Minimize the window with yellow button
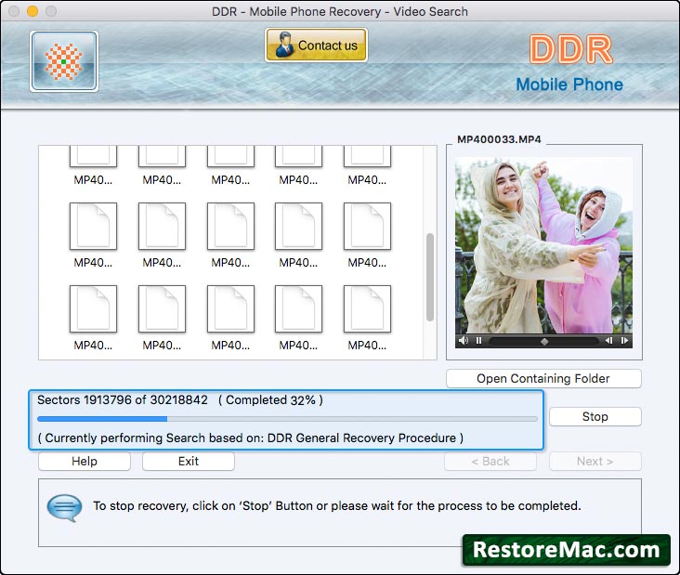The image size is (680, 575). pos(33,11)
